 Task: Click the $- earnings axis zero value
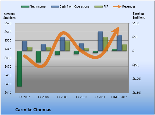[x=134, y=51]
